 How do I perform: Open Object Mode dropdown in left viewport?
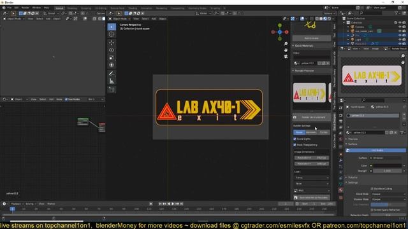point(14,18)
